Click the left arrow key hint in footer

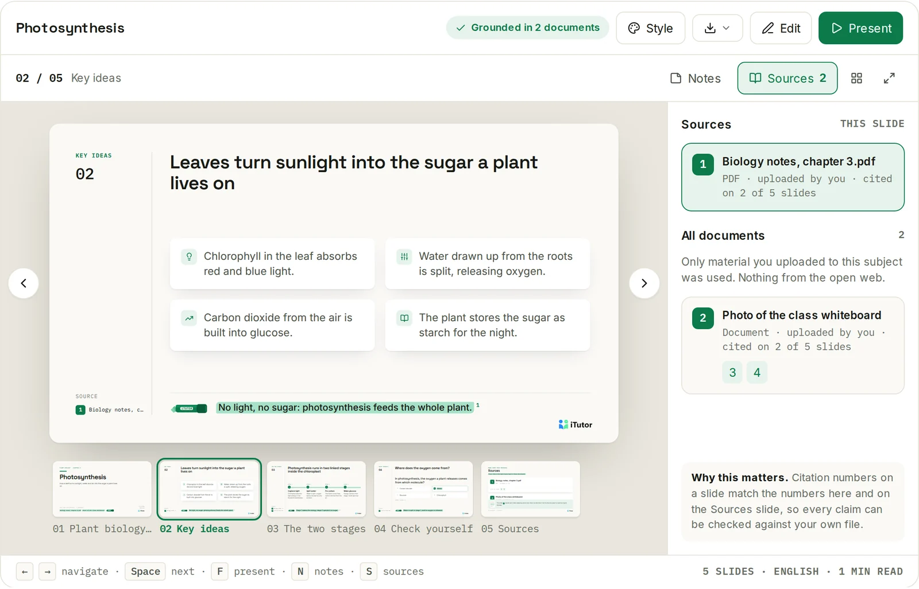(25, 572)
